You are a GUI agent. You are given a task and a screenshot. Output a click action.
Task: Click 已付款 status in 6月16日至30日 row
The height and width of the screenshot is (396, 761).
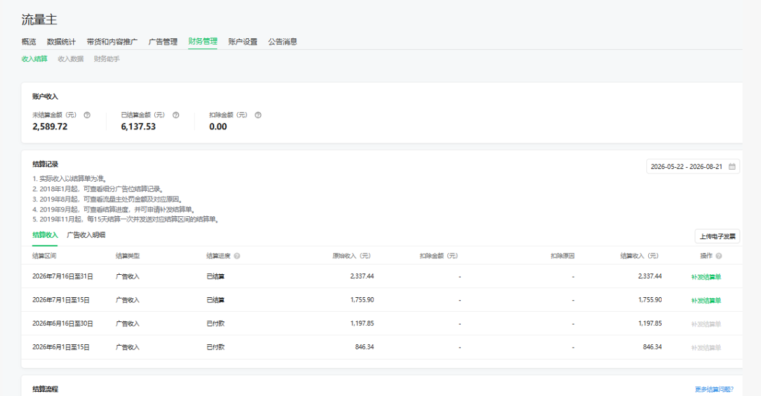click(x=215, y=324)
